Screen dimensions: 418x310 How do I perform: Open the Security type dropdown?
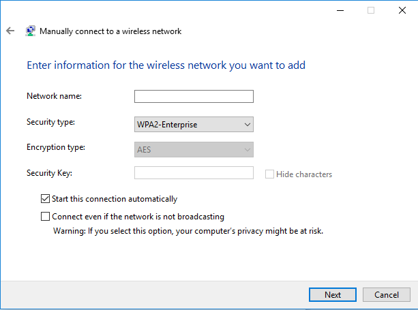(x=194, y=125)
